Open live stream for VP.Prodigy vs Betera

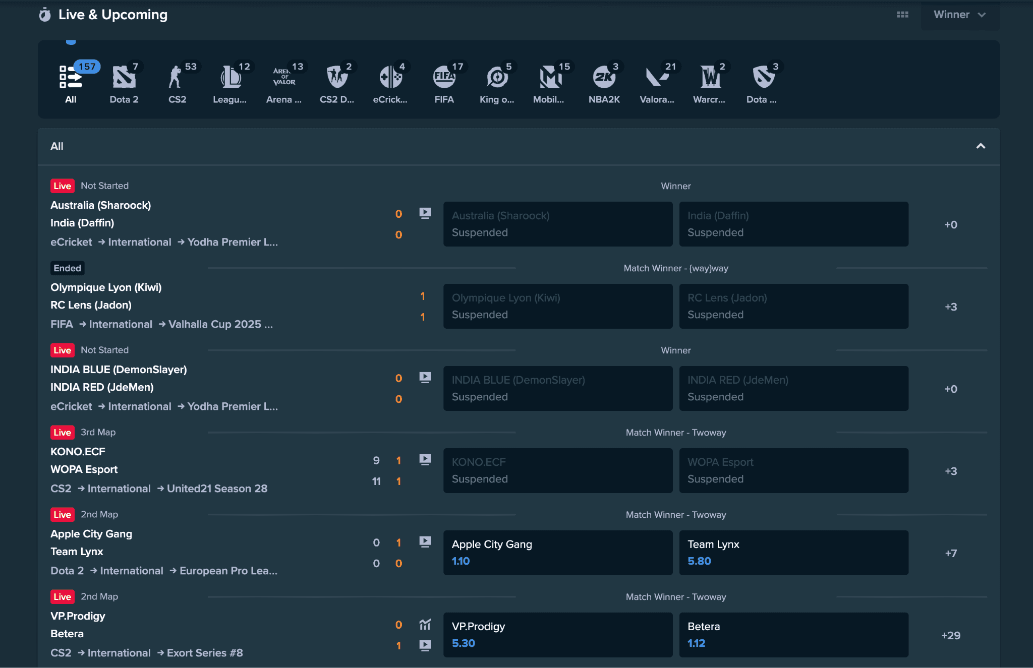click(x=425, y=645)
